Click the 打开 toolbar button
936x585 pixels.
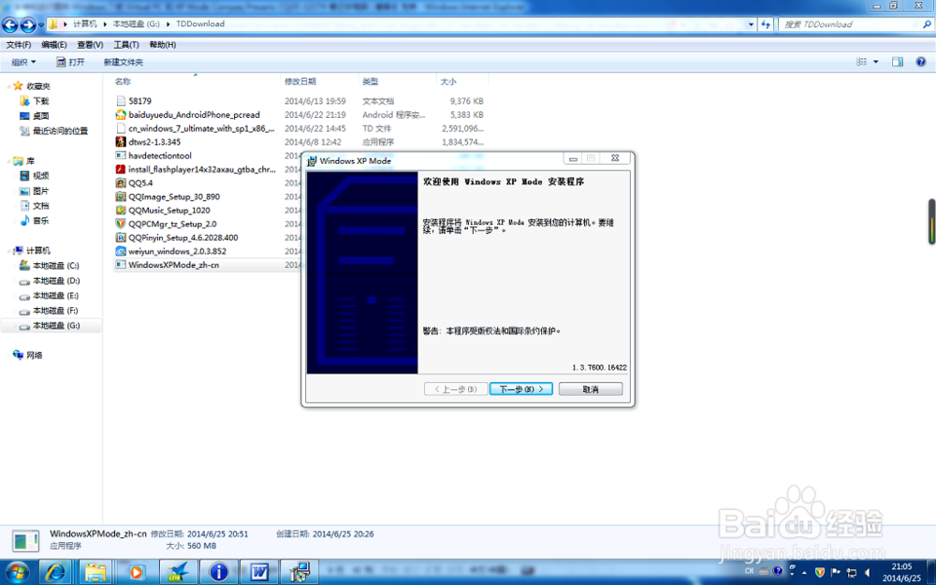pos(70,62)
